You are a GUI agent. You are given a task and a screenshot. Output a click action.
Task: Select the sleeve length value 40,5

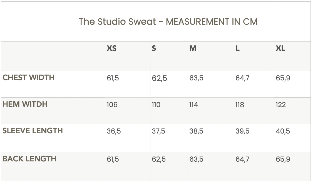coord(283,131)
